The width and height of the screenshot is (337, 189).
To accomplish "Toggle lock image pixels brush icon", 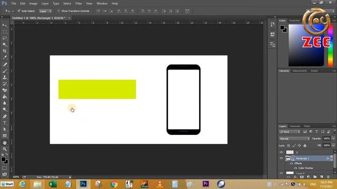I will (294, 145).
